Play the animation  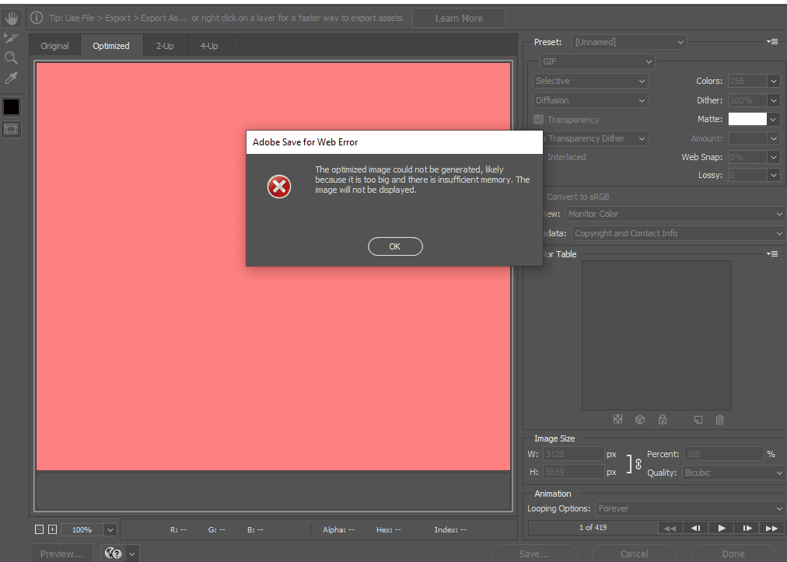tap(722, 528)
